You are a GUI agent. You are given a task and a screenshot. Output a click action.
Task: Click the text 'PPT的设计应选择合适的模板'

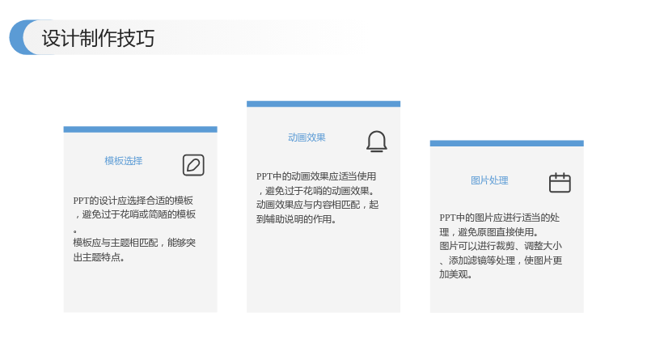coord(133,201)
